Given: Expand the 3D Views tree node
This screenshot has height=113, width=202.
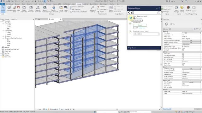Looking at the screenshot, I should 3,36.
